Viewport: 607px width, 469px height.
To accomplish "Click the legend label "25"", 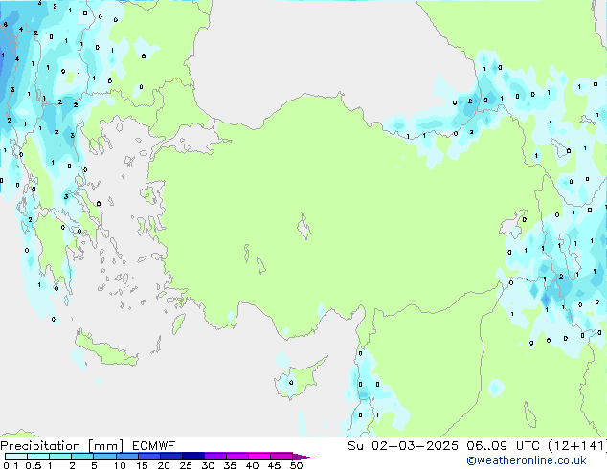I will point(186,465).
